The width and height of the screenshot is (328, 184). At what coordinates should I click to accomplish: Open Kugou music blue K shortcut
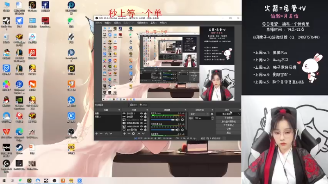[71, 117]
